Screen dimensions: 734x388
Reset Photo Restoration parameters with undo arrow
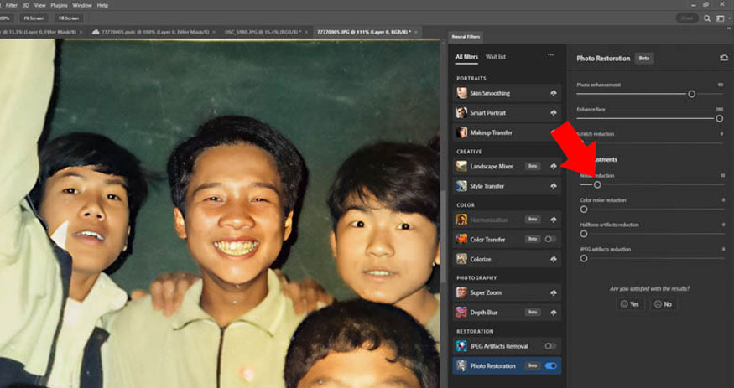(724, 58)
